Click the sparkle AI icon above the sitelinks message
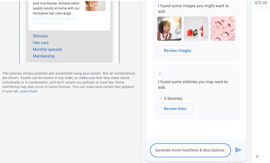 coord(160,74)
